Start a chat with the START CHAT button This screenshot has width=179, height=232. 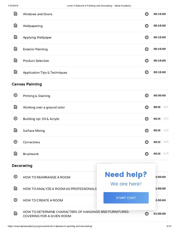pos(126,198)
